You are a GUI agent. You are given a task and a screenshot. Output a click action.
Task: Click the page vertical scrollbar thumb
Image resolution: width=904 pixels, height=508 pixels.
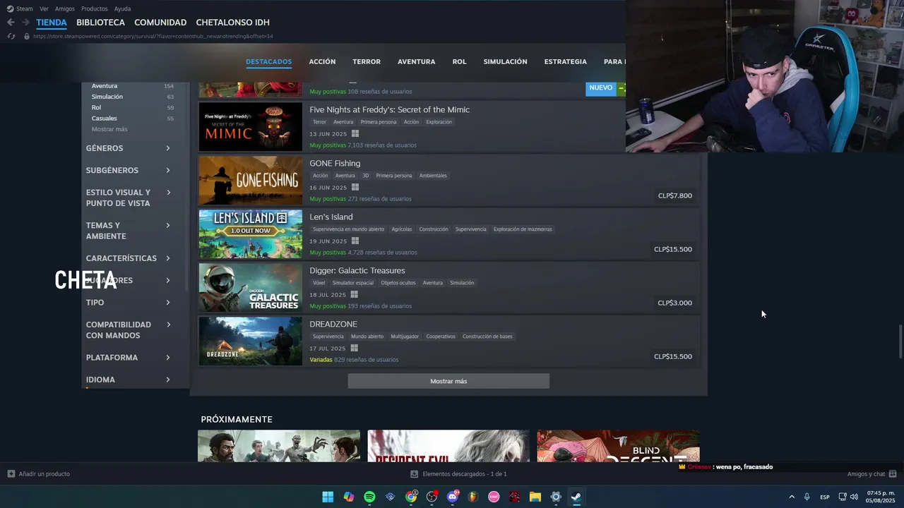(900, 342)
